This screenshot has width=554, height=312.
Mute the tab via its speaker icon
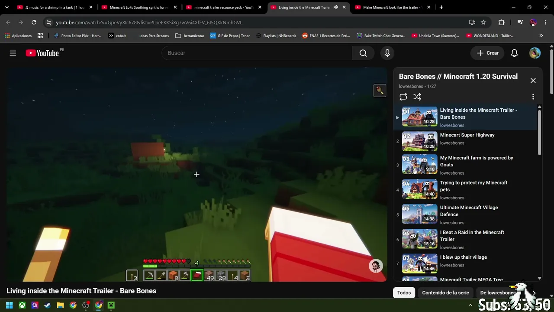[x=335, y=7]
